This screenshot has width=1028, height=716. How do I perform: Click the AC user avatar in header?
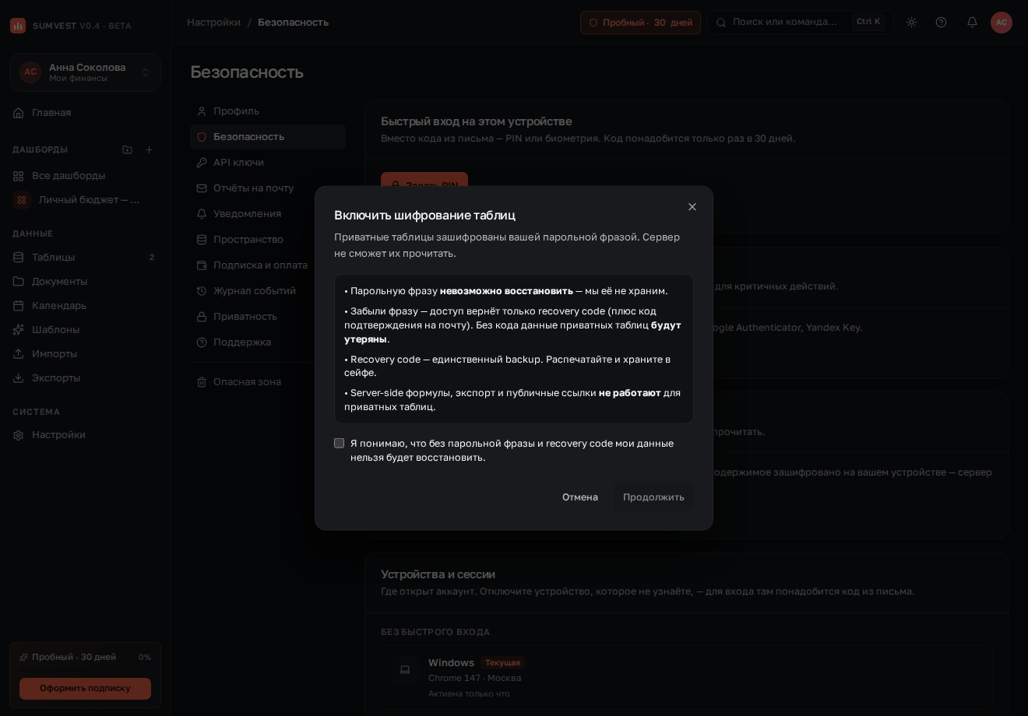[1002, 22]
